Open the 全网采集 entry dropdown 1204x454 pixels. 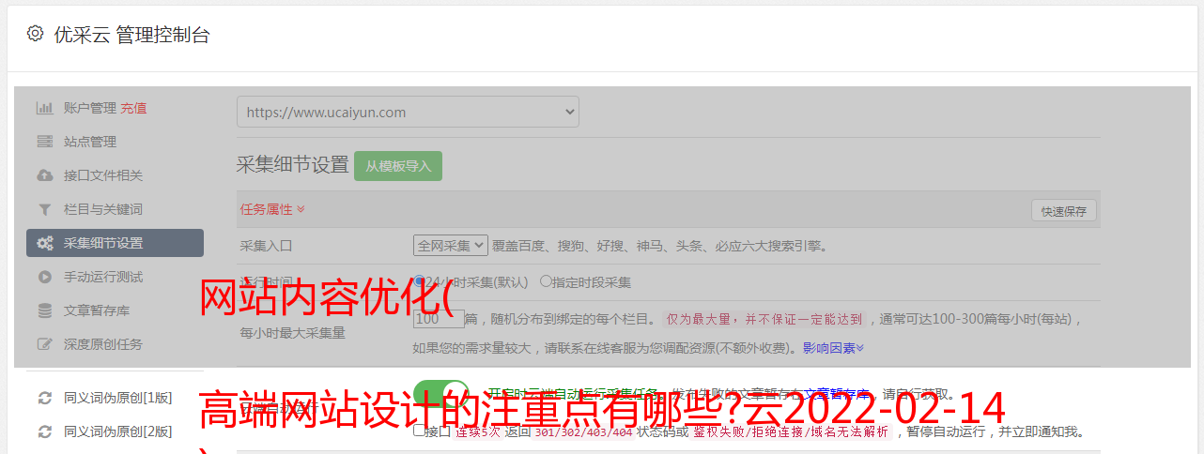pos(451,245)
